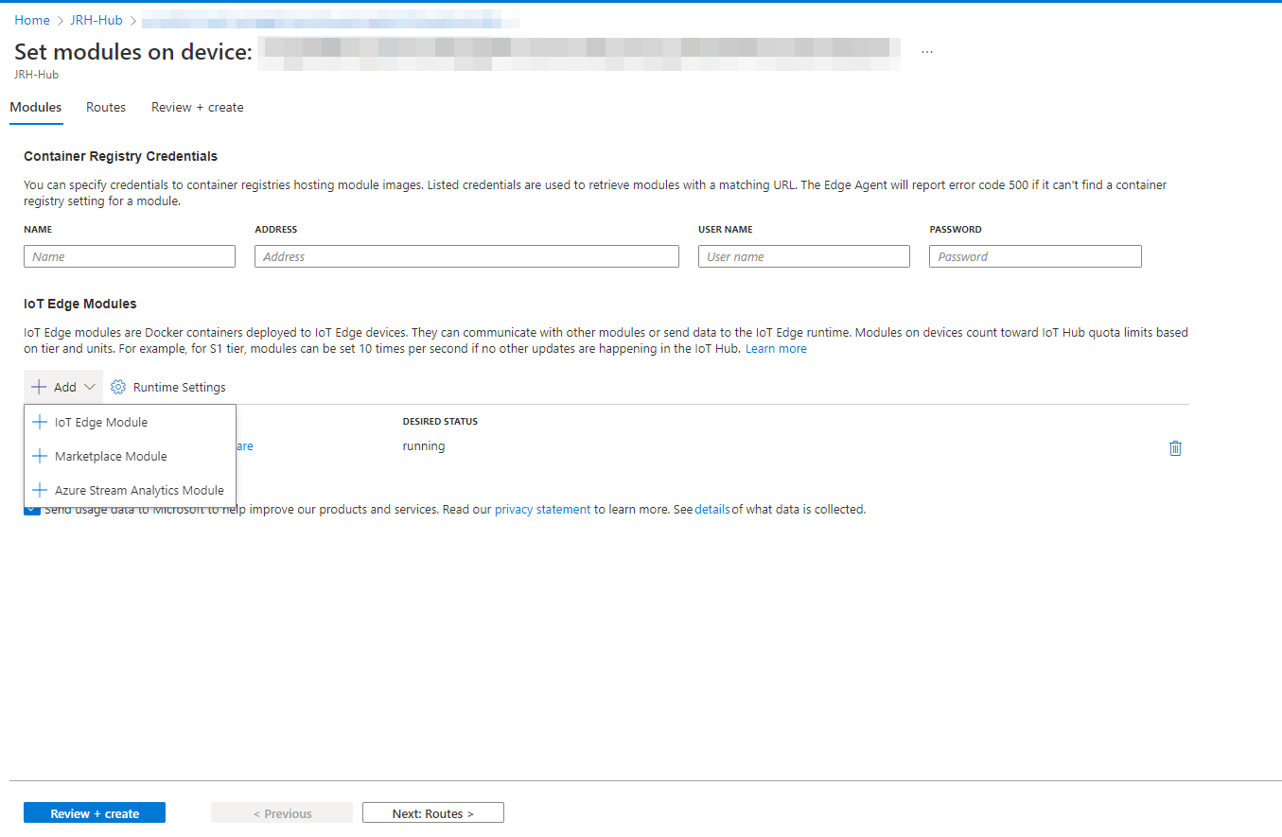Switch to the Routes tab
The height and width of the screenshot is (837, 1282).
coord(106,107)
